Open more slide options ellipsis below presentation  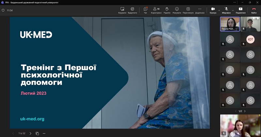tap(44, 133)
